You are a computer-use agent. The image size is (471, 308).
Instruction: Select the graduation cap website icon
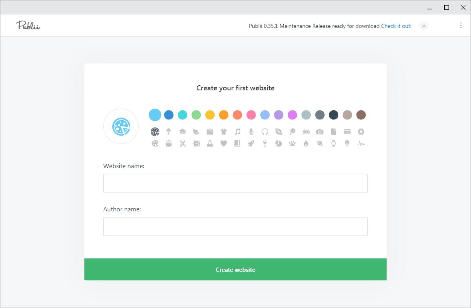[x=182, y=132]
